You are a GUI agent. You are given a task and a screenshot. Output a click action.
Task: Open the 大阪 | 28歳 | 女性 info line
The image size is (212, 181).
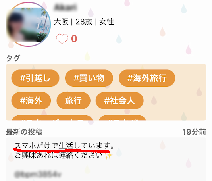(x=84, y=22)
